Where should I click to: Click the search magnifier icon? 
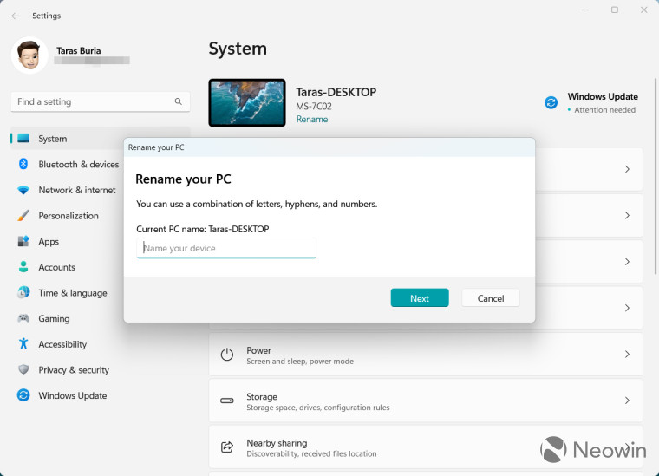click(179, 101)
